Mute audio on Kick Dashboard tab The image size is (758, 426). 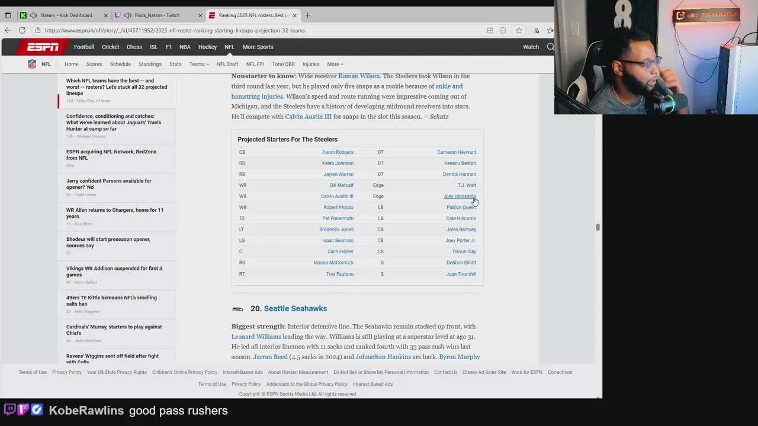click(x=33, y=15)
